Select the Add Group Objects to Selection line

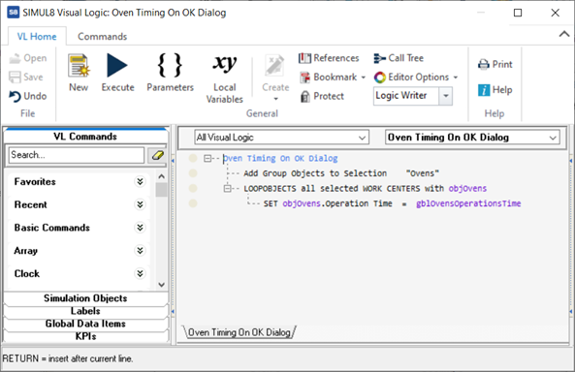341,173
